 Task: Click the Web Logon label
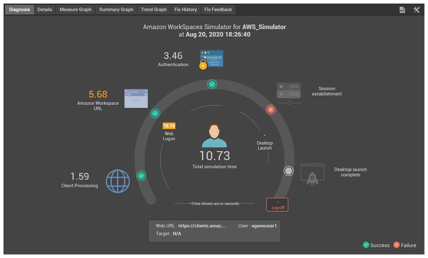[x=169, y=136]
